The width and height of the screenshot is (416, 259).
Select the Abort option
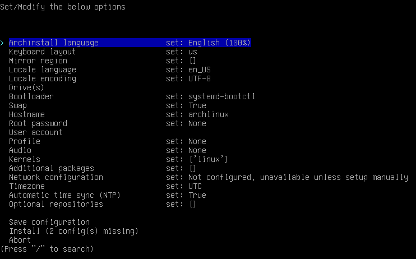[x=20, y=240]
